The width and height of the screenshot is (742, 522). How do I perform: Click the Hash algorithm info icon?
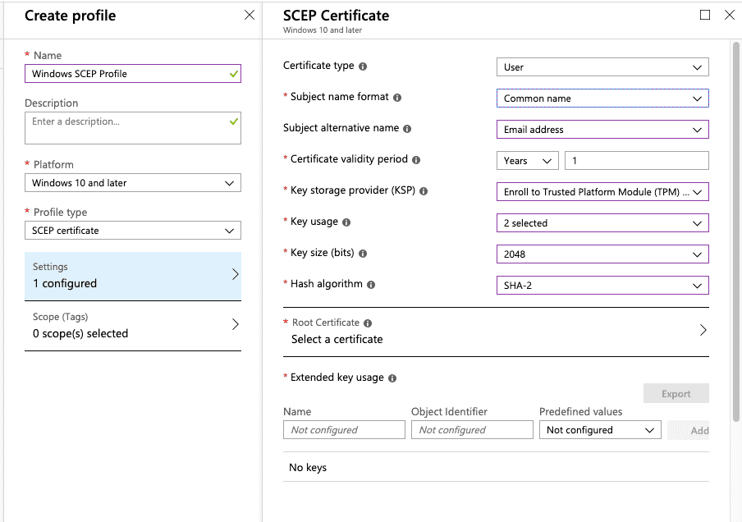[371, 285]
